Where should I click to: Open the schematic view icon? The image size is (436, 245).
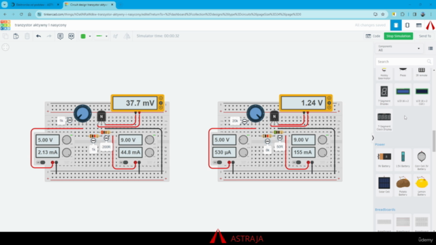tap(407, 25)
